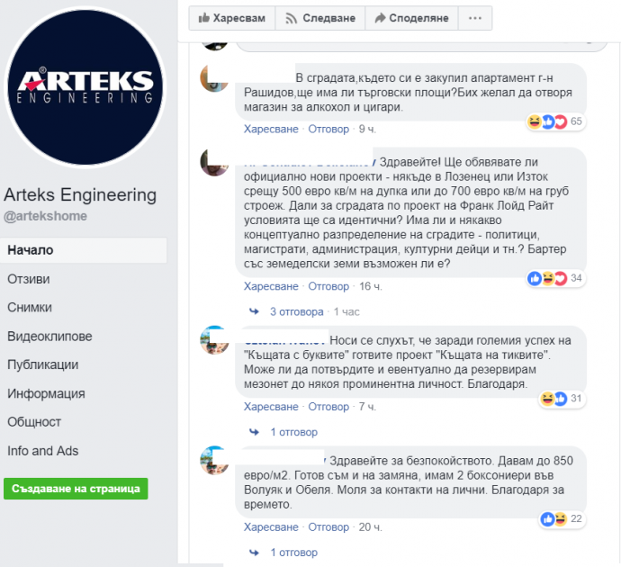Click the Харесвам thumbs-up button

pyautogui.click(x=232, y=18)
